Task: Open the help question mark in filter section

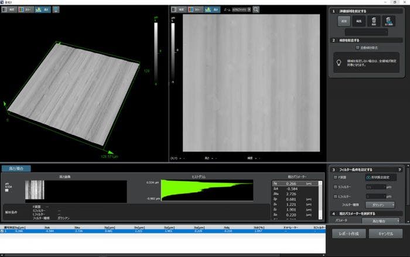Action: tap(399, 169)
